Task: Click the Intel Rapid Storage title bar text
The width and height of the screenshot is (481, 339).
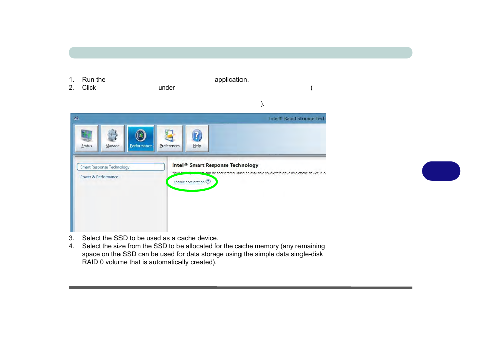Action: click(297, 118)
